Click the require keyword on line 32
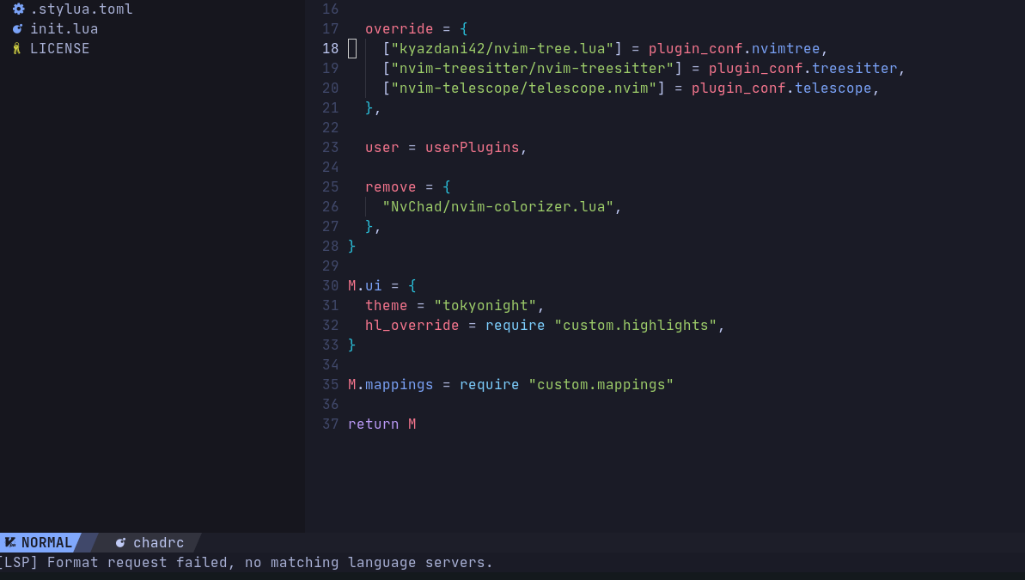 (516, 325)
